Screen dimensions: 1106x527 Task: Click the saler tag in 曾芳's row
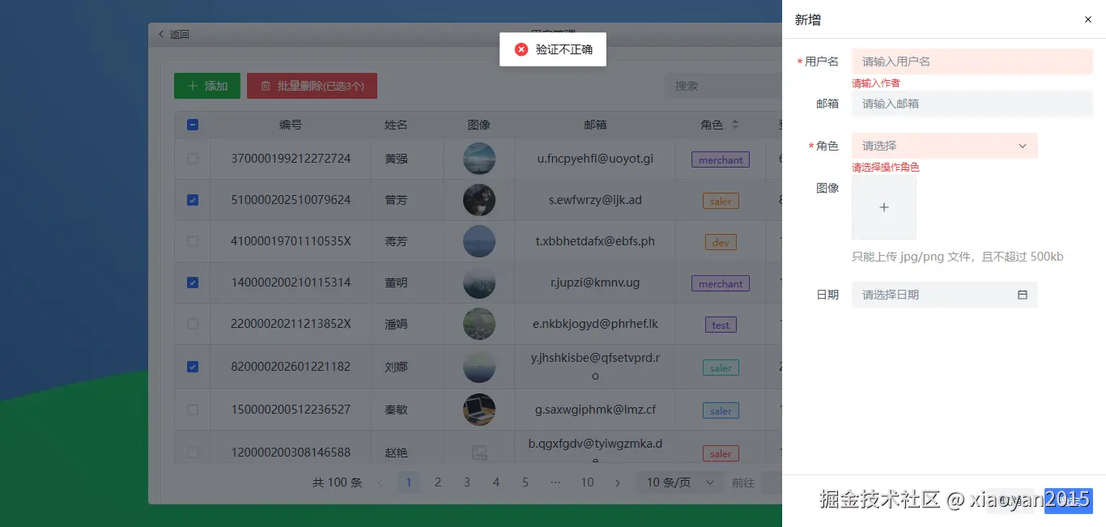click(x=721, y=201)
